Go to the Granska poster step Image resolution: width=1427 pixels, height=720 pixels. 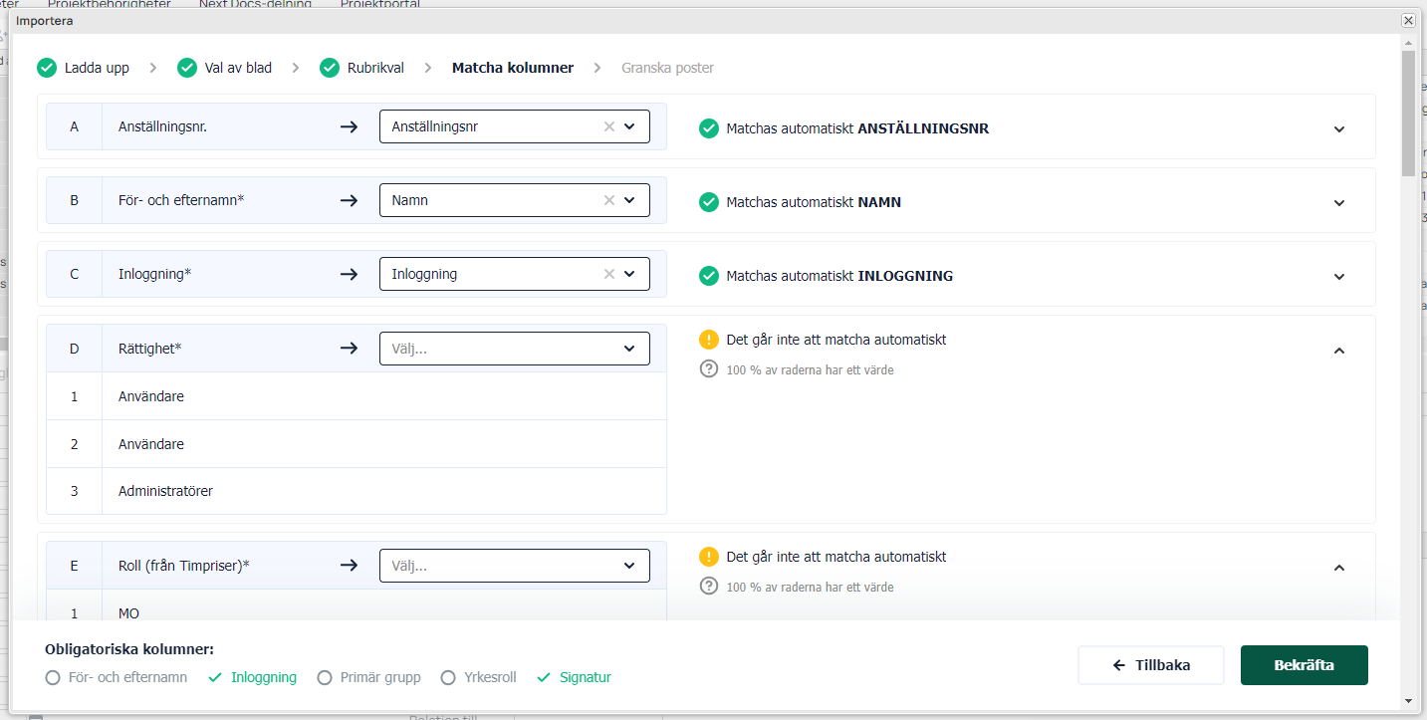tap(667, 68)
